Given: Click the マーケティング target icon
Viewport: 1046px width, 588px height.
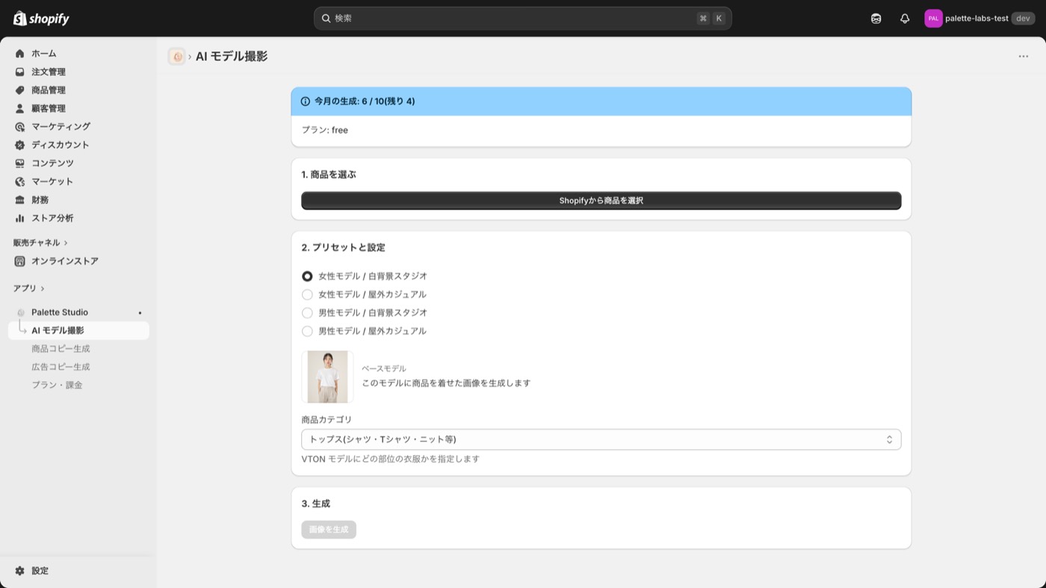Looking at the screenshot, I should (x=20, y=127).
